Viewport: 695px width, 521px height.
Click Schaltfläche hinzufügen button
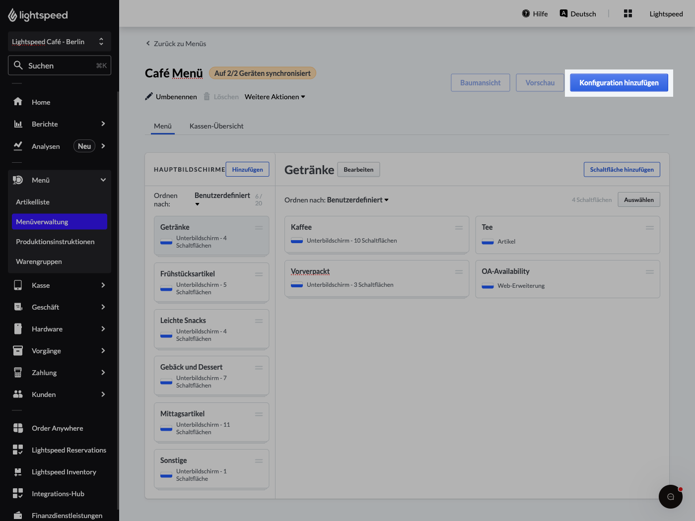pos(622,169)
